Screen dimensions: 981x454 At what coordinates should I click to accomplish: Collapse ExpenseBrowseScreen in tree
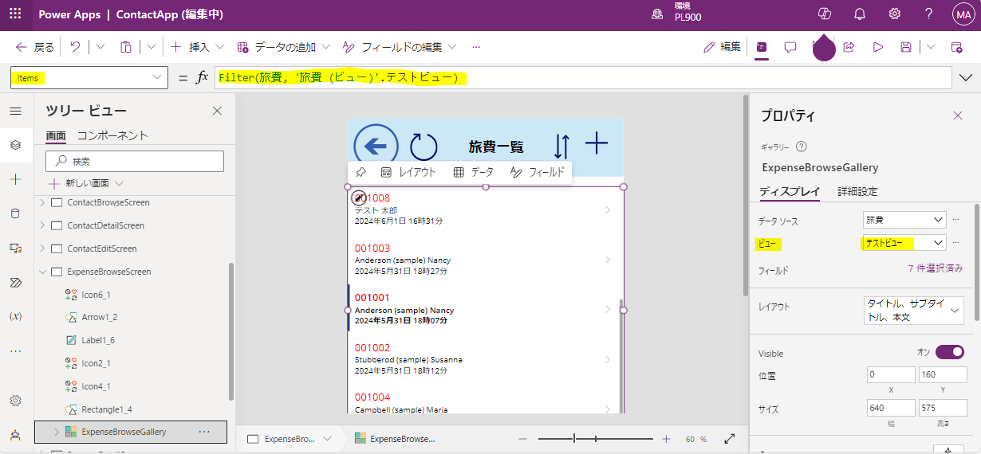click(x=42, y=272)
